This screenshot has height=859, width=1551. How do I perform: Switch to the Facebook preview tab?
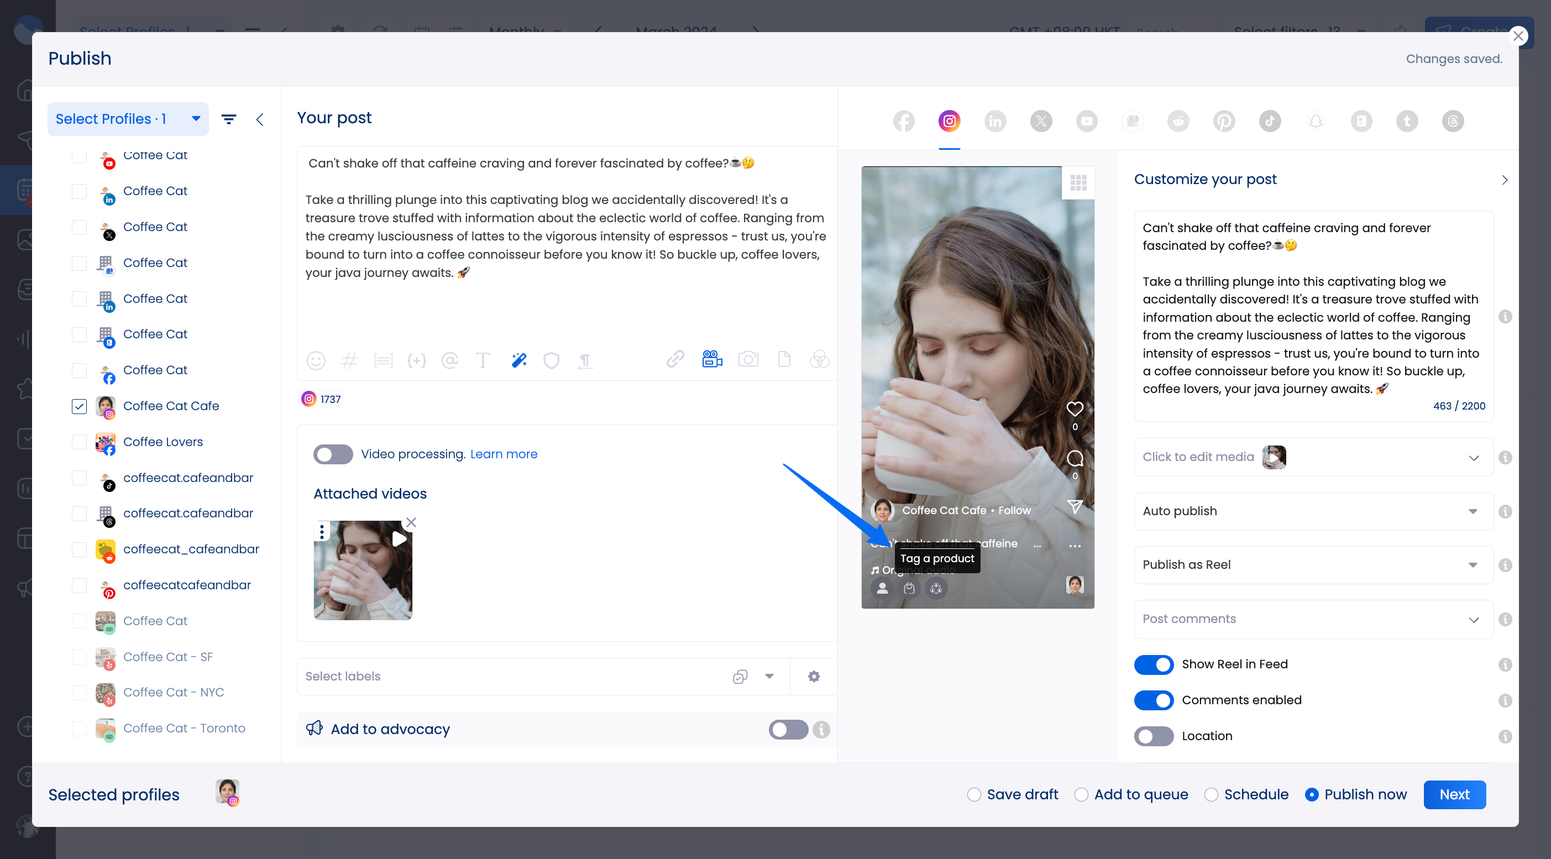(x=904, y=121)
